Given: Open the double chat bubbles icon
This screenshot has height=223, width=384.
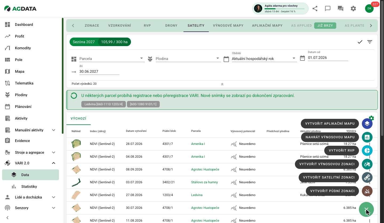Looking at the screenshot, I should 341,9.
